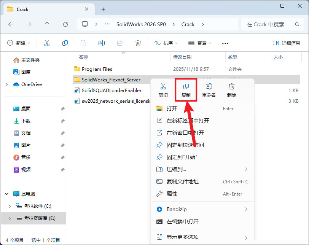Click the toolbar trash delete icon
This screenshot has width=309, height=245.
(x=138, y=43)
